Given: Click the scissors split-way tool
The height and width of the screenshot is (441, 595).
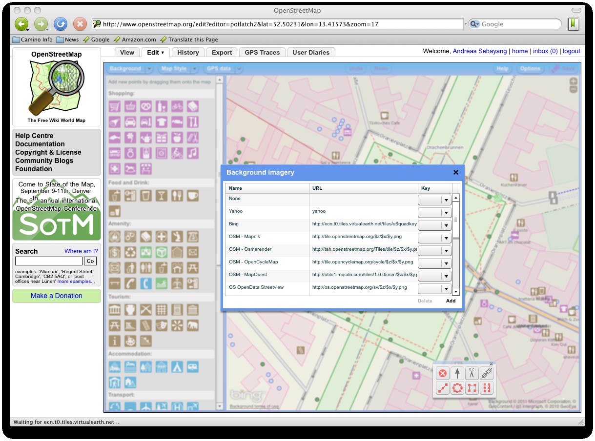Looking at the screenshot, I should (472, 374).
